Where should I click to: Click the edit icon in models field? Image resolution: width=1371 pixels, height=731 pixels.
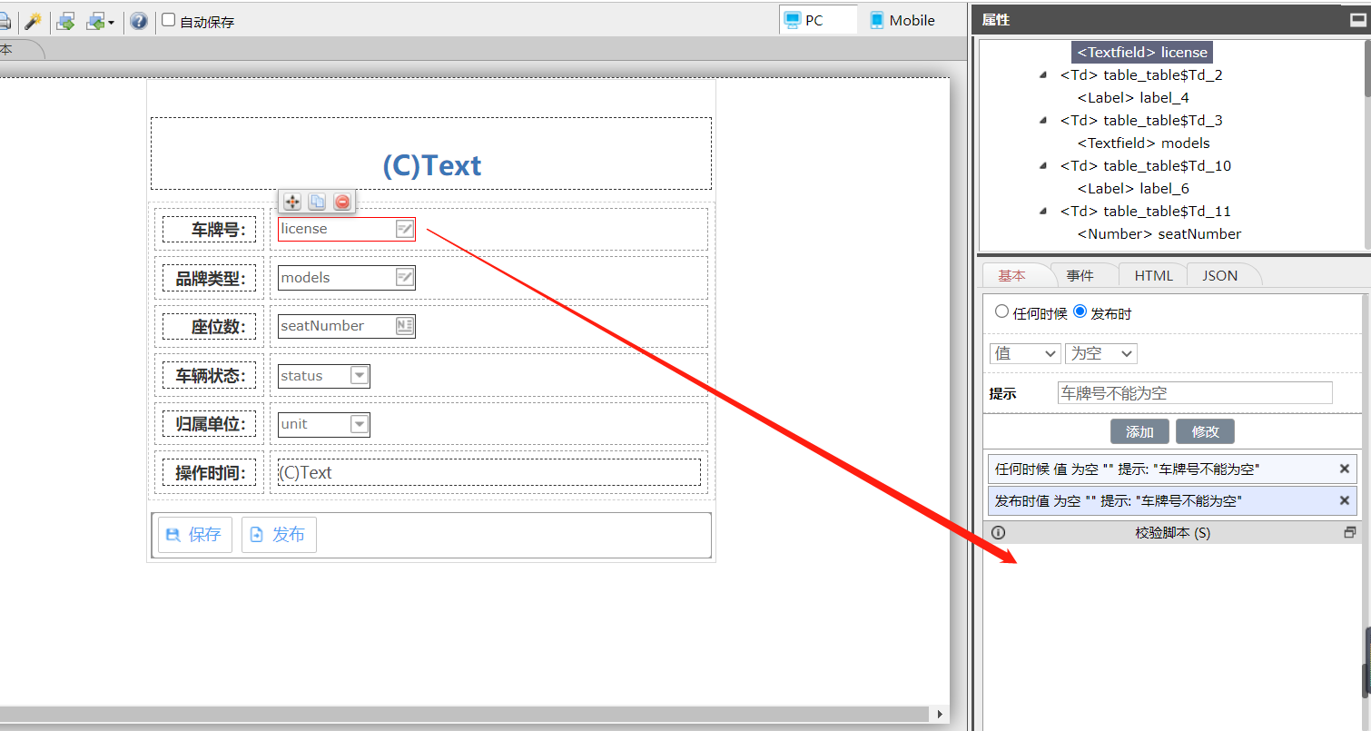tap(405, 277)
